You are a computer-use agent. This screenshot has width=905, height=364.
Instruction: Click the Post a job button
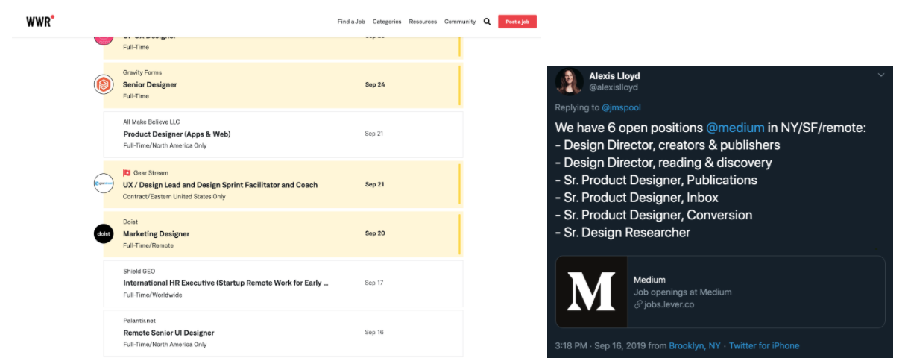click(x=517, y=22)
